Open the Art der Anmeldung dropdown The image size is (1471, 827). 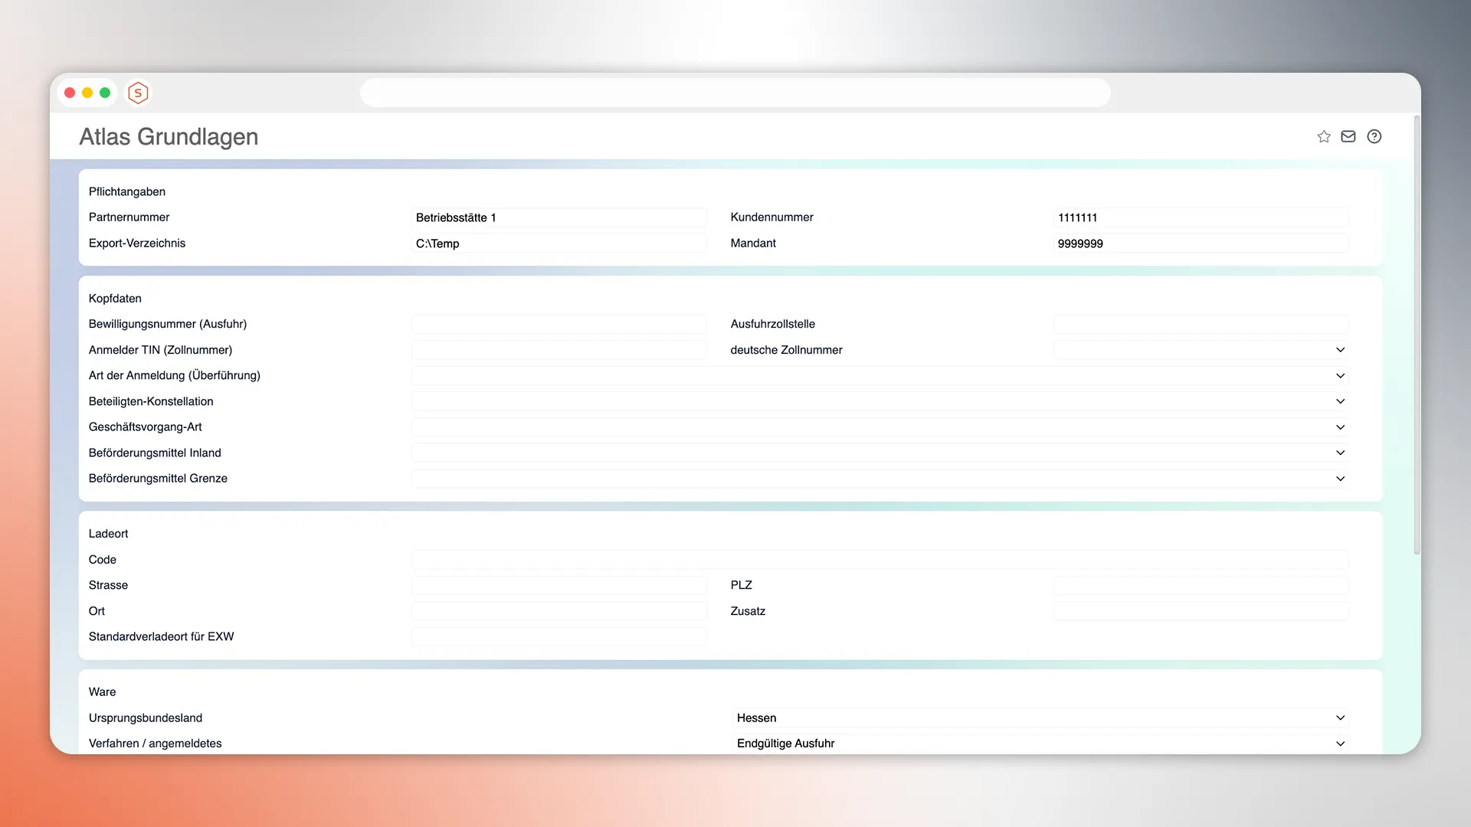pos(880,376)
